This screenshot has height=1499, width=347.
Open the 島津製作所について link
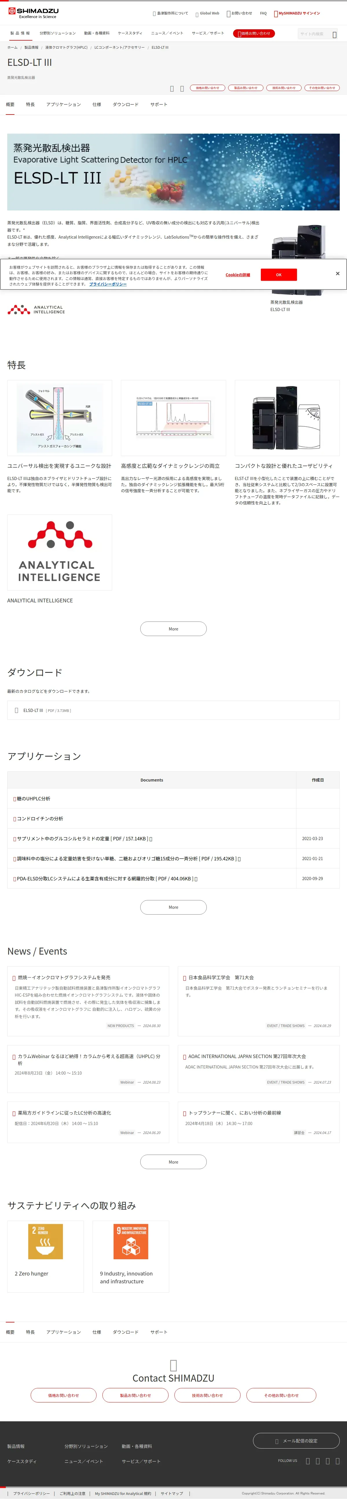[170, 13]
